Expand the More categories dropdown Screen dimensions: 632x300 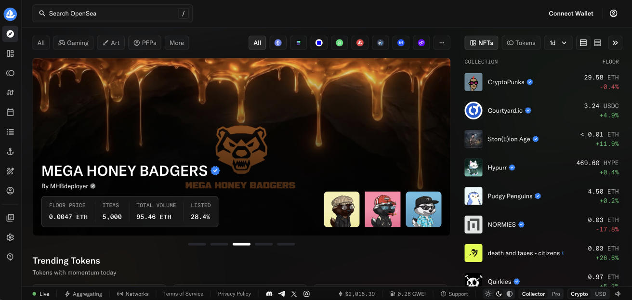(177, 43)
